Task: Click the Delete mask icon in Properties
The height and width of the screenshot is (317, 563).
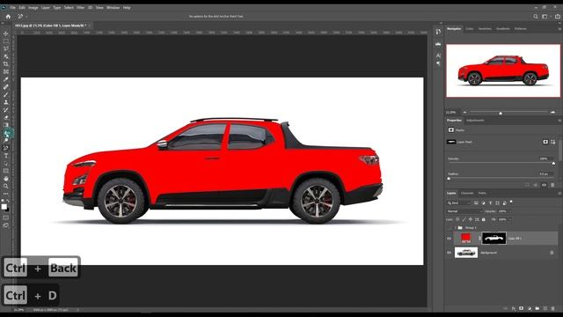Action: pos(552,185)
